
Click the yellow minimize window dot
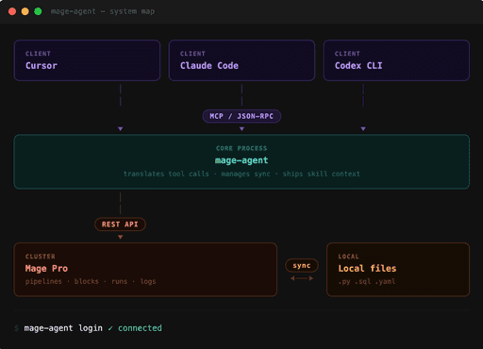point(25,11)
